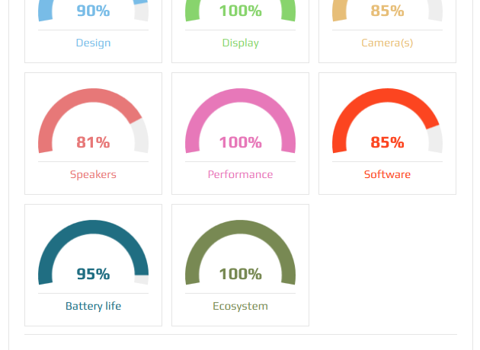Image resolution: width=480 pixels, height=350 pixels.
Task: Click the unfilled grey part of Speakers gauge
Action: click(141, 136)
